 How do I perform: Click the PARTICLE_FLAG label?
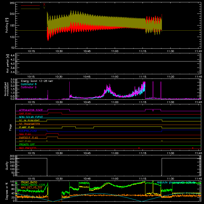pyautogui.click(x=29, y=137)
